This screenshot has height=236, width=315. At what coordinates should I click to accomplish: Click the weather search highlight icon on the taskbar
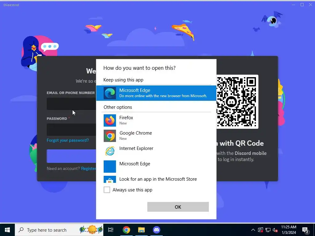[x=91, y=230]
